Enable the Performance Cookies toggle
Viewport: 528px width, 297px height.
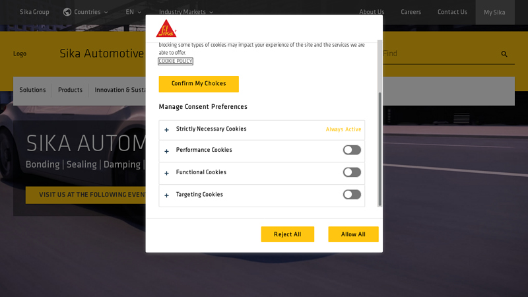(352, 150)
